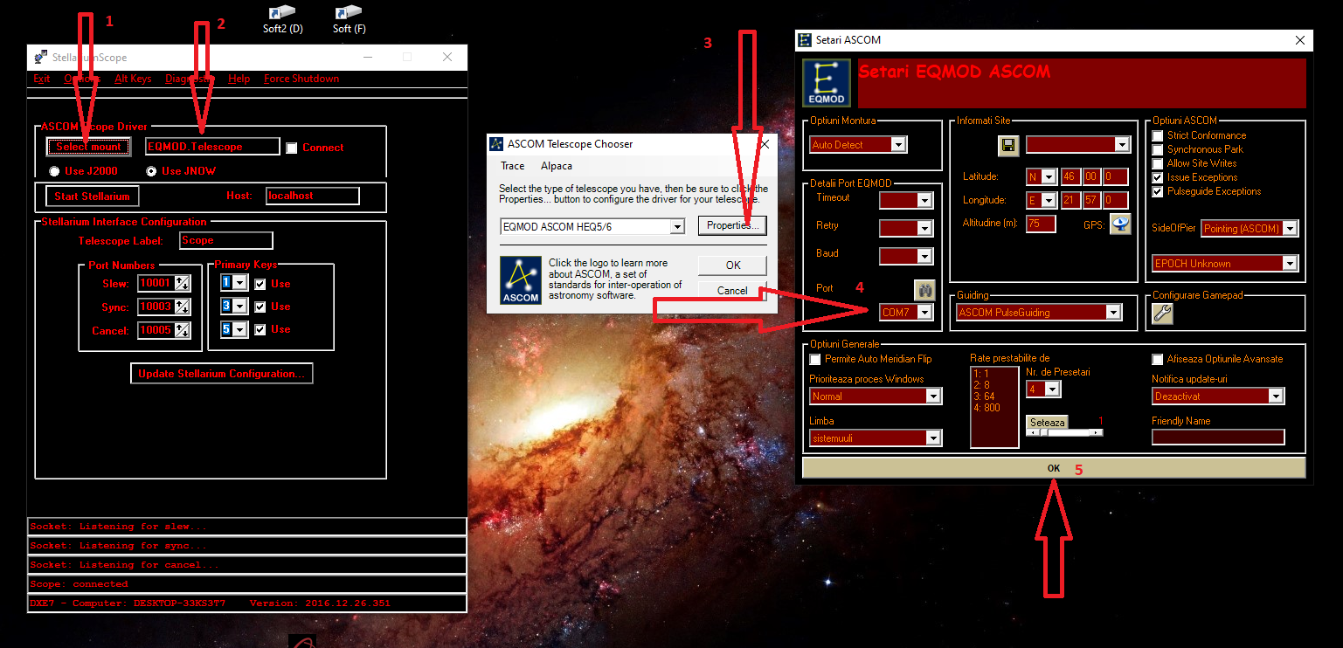Screen dimensions: 1343x648
Task: Open the EQMOD ASCOM HEQ5/6 telescope dropdown
Action: tap(676, 227)
